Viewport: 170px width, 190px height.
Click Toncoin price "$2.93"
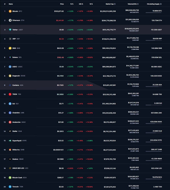pyautogui.click(x=61, y=187)
